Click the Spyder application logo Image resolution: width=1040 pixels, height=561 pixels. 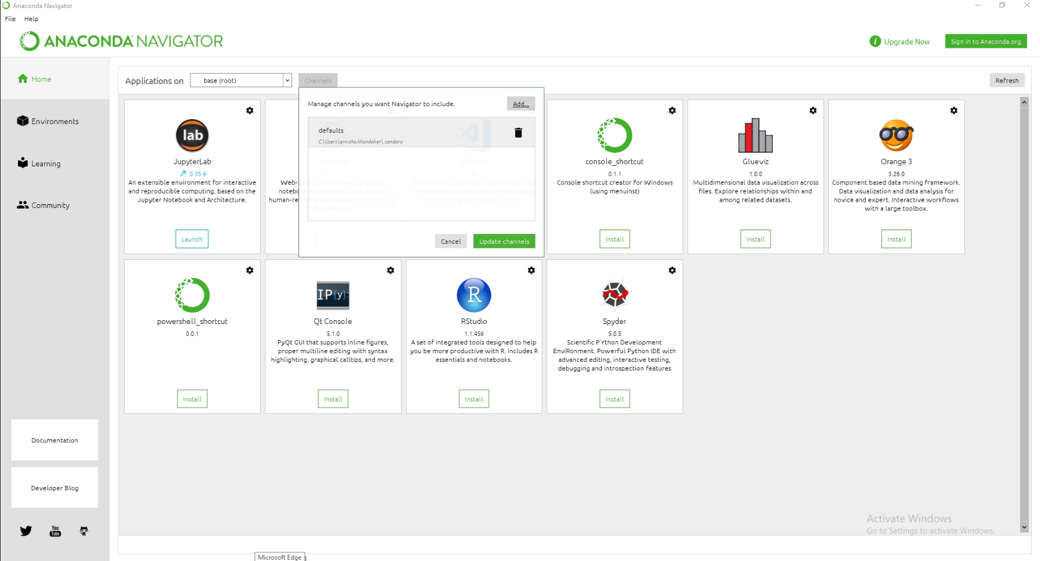(x=615, y=295)
